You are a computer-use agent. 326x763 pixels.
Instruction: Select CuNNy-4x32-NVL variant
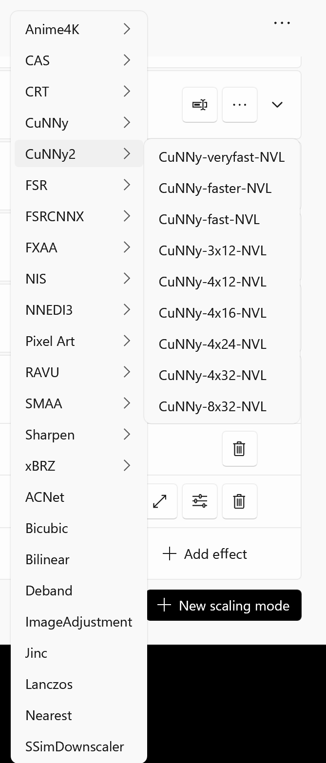click(x=212, y=375)
